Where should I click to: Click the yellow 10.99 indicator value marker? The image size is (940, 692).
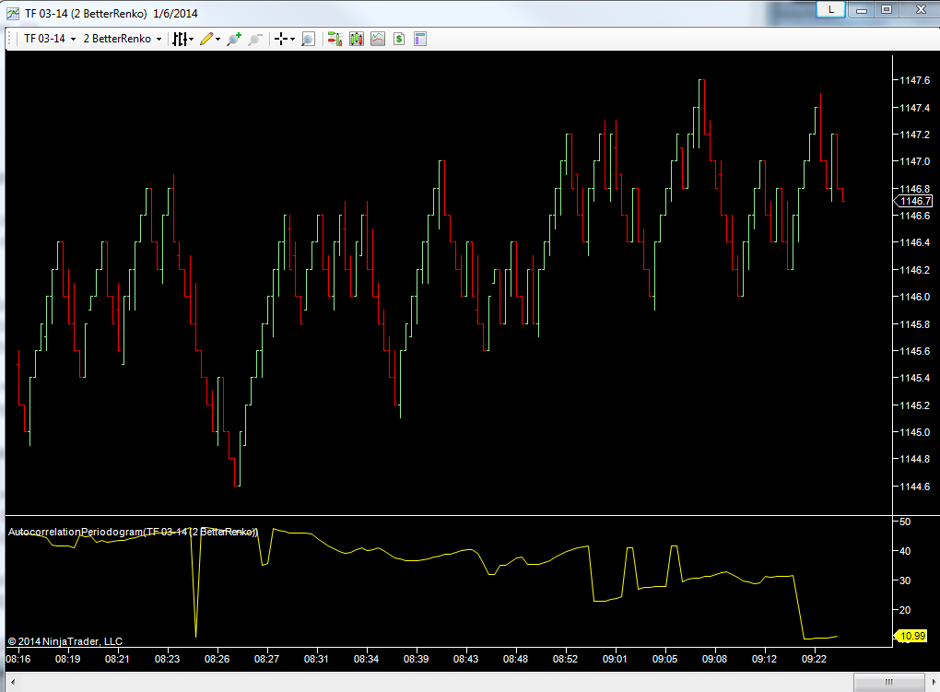(911, 636)
